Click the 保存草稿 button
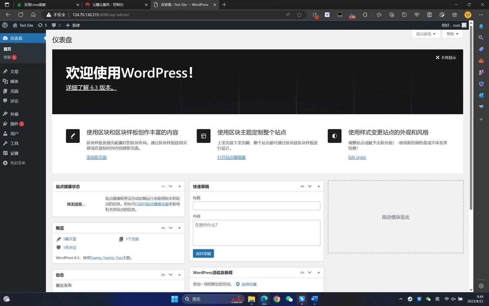 [203, 254]
